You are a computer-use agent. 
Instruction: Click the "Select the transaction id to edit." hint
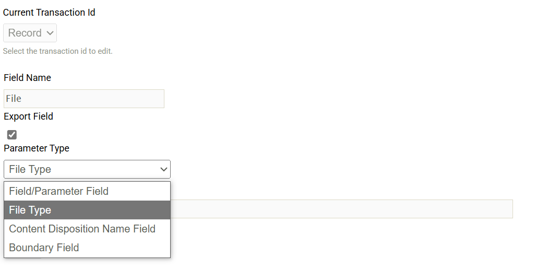pos(57,51)
